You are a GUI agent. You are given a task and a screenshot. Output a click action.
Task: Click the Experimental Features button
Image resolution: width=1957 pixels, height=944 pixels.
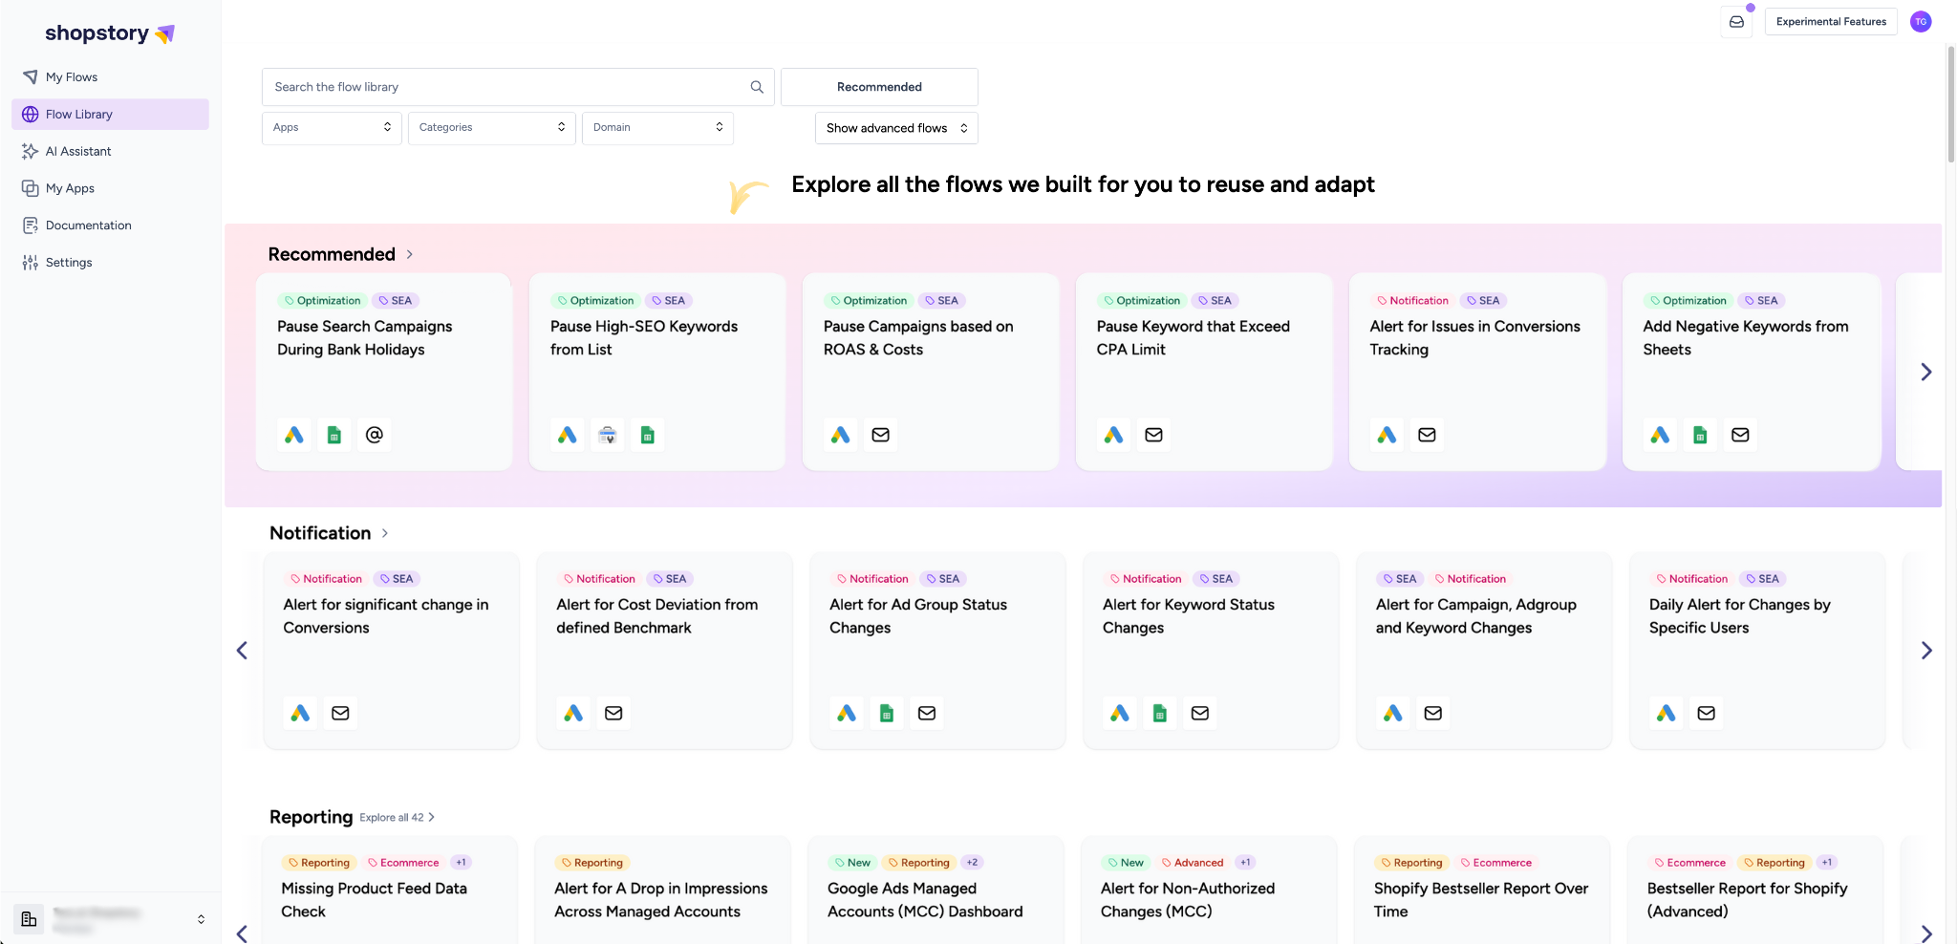pos(1830,22)
